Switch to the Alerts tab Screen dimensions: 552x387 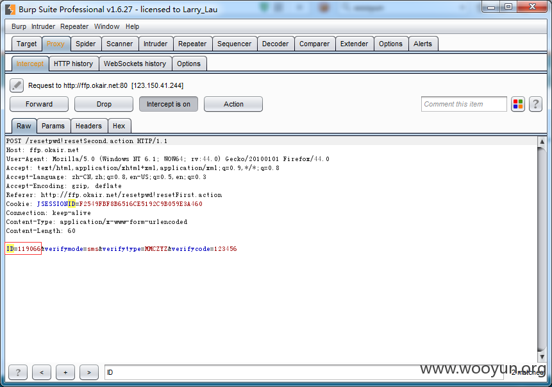tap(422, 44)
